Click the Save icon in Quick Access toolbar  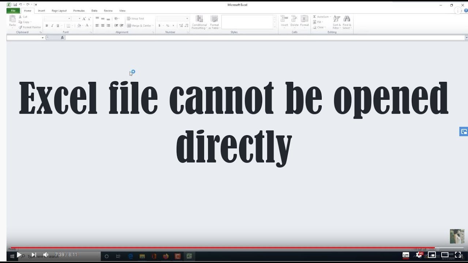pyautogui.click(x=15, y=4)
